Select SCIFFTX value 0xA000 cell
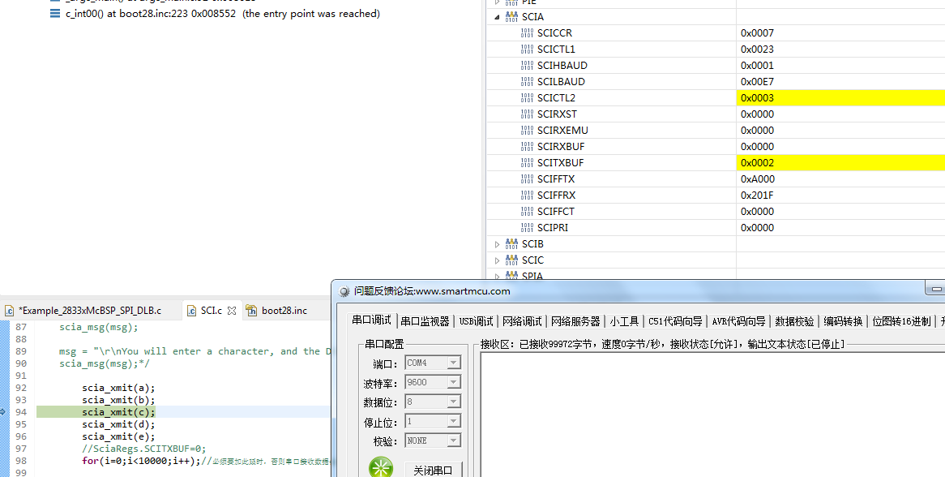This screenshot has width=945, height=477. (x=840, y=179)
